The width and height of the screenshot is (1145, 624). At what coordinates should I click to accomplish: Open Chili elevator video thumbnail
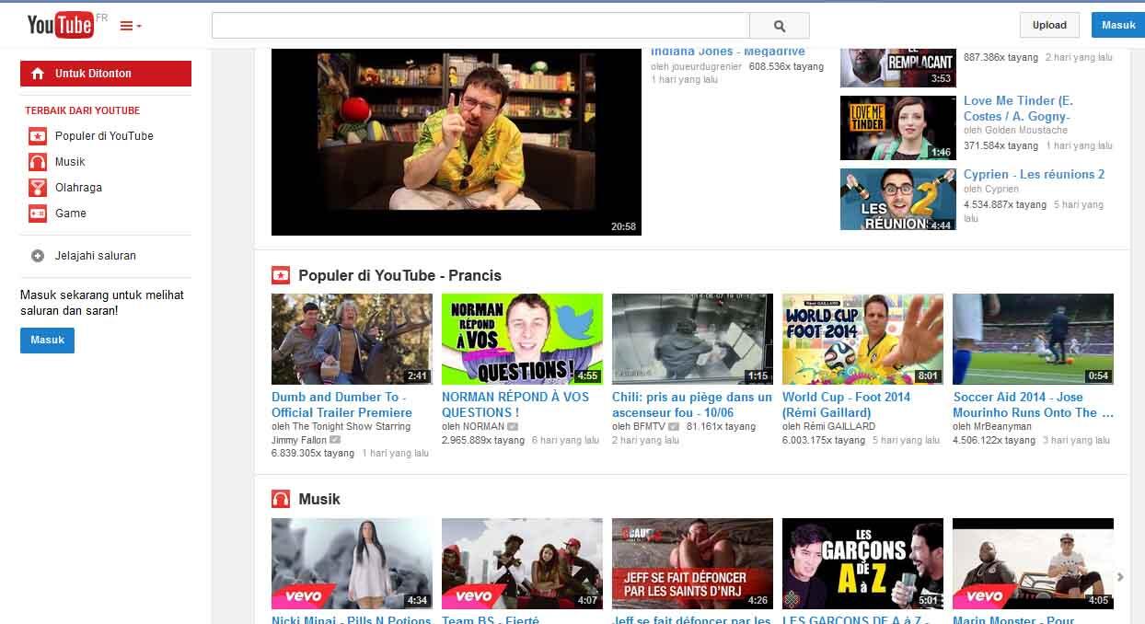click(x=692, y=339)
